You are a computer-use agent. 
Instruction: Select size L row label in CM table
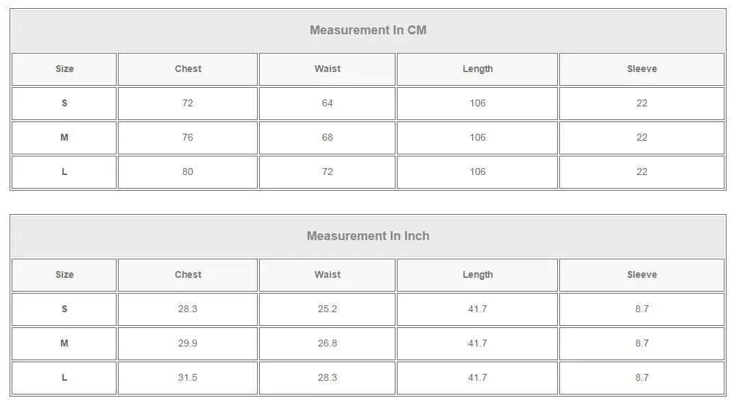pyautogui.click(x=64, y=172)
